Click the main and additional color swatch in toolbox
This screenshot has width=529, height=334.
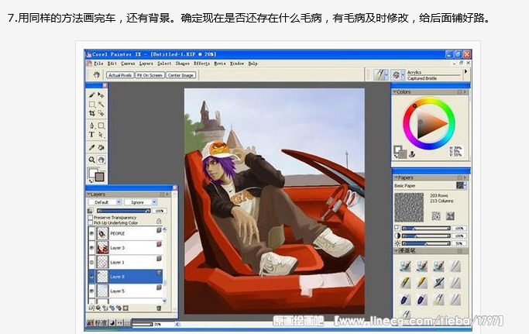coord(97,174)
